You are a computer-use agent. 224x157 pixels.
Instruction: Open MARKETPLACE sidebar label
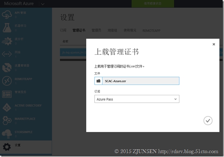pyautogui.click(x=25, y=119)
